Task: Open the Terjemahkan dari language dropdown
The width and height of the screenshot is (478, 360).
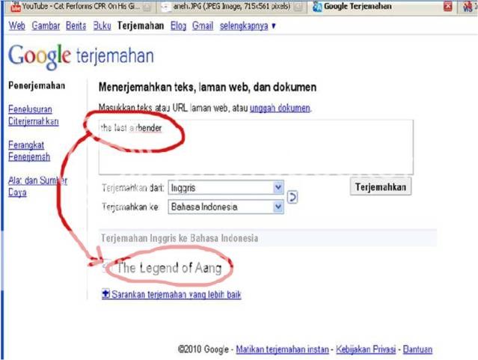Action: point(226,187)
